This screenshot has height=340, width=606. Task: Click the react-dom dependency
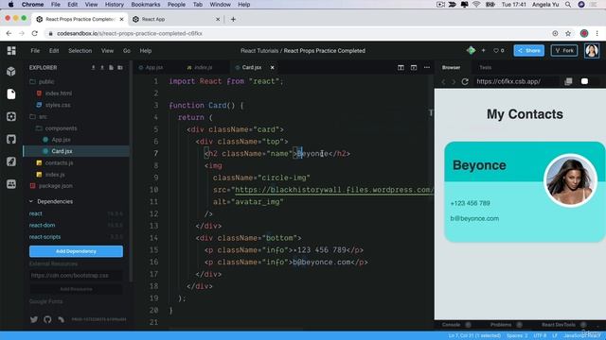(42, 225)
